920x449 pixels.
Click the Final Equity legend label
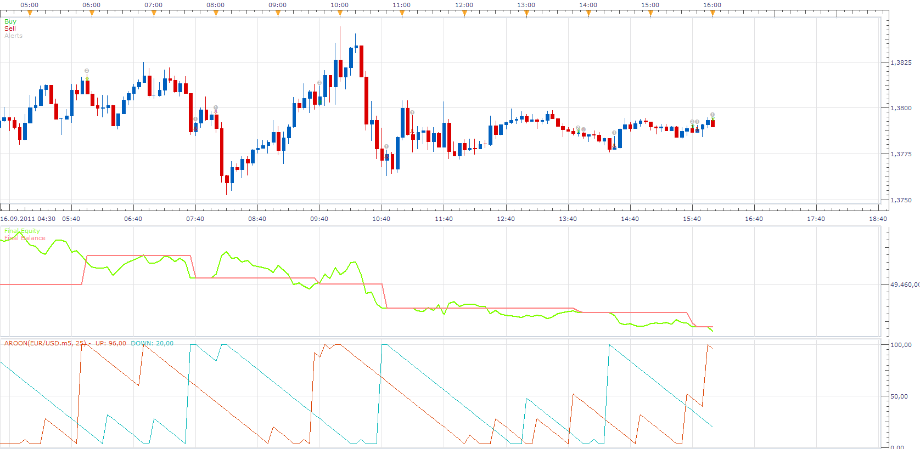point(22,231)
